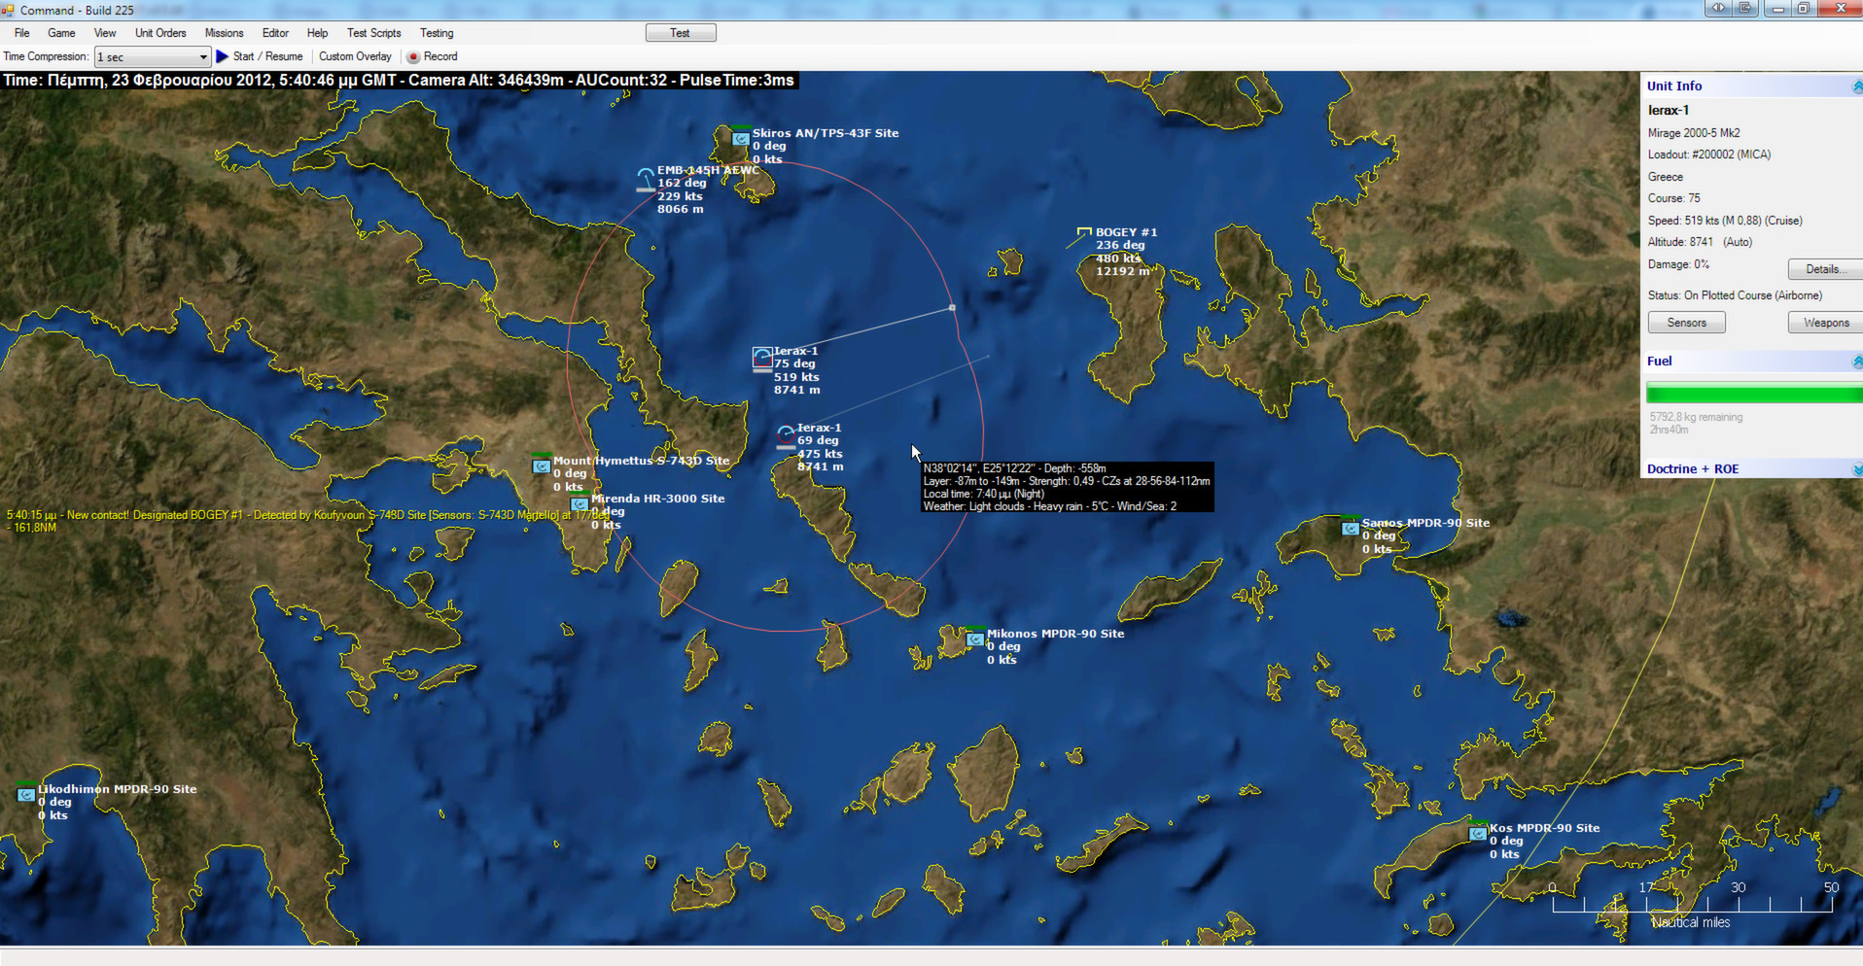Open the Sensors dialog for Ierax-1
Image resolution: width=1863 pixels, height=966 pixels.
(1685, 322)
